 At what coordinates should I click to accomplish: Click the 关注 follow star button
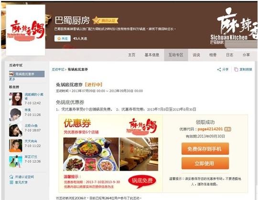pos(63,39)
